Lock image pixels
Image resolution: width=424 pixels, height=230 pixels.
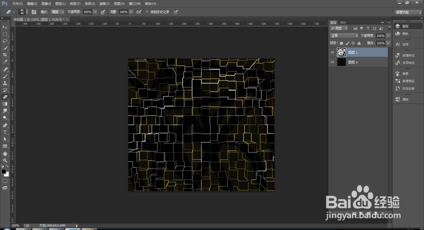(x=348, y=43)
